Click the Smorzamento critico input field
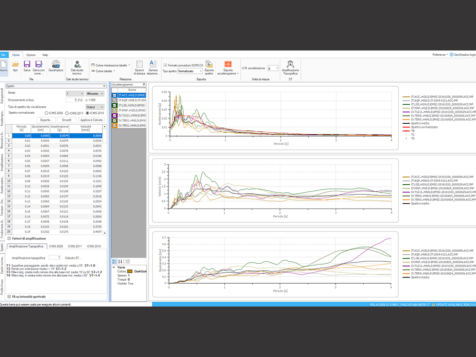The image size is (476, 357). [x=72, y=100]
